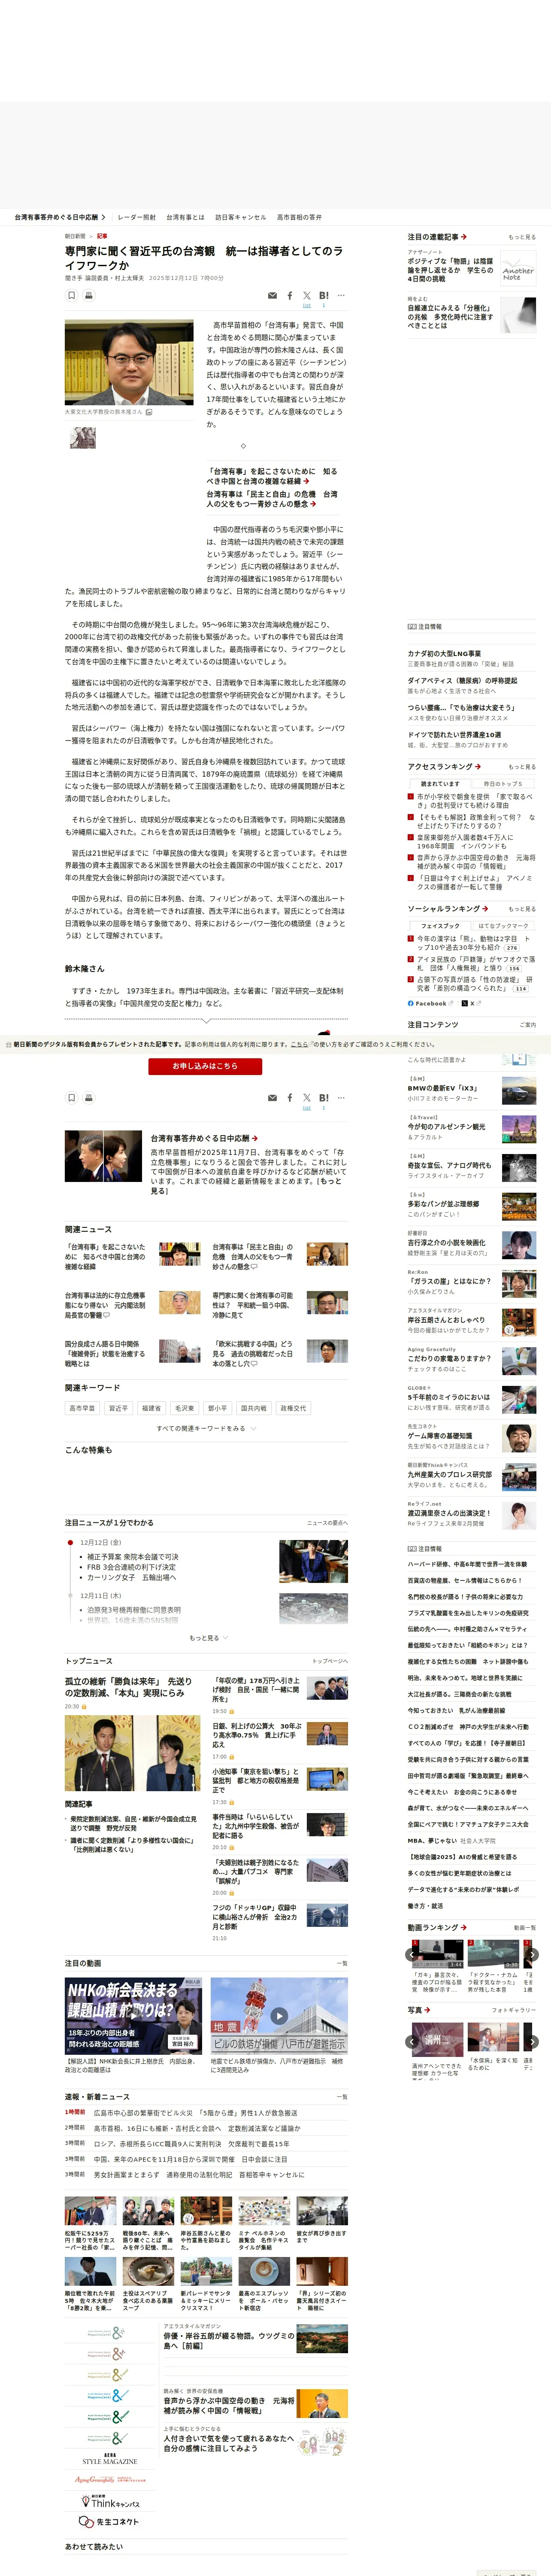Switch social ranking to はてなブックマーク tab
The image size is (551, 2576).
pyautogui.click(x=502, y=926)
